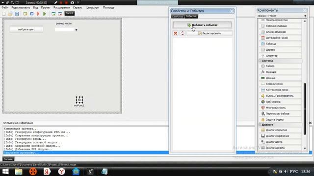Click the language indicator РУС in tray
The image size is (314, 176).
point(294,172)
